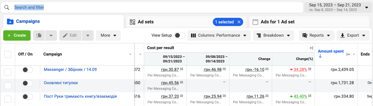The width and height of the screenshot is (373, 106).
Task: Click the green Create button
Action: click(x=17, y=35)
